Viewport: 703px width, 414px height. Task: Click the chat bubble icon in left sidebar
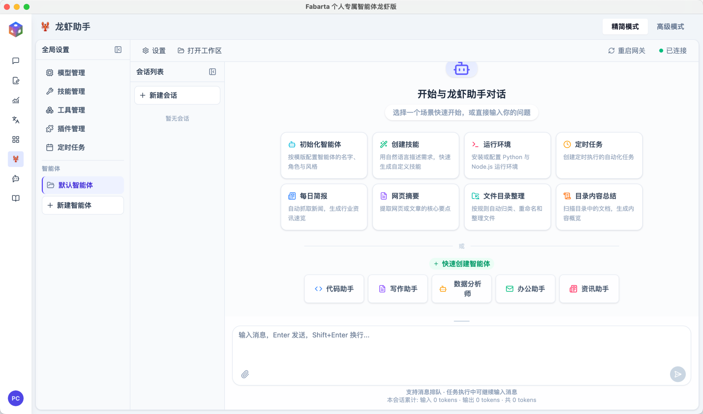click(x=16, y=61)
